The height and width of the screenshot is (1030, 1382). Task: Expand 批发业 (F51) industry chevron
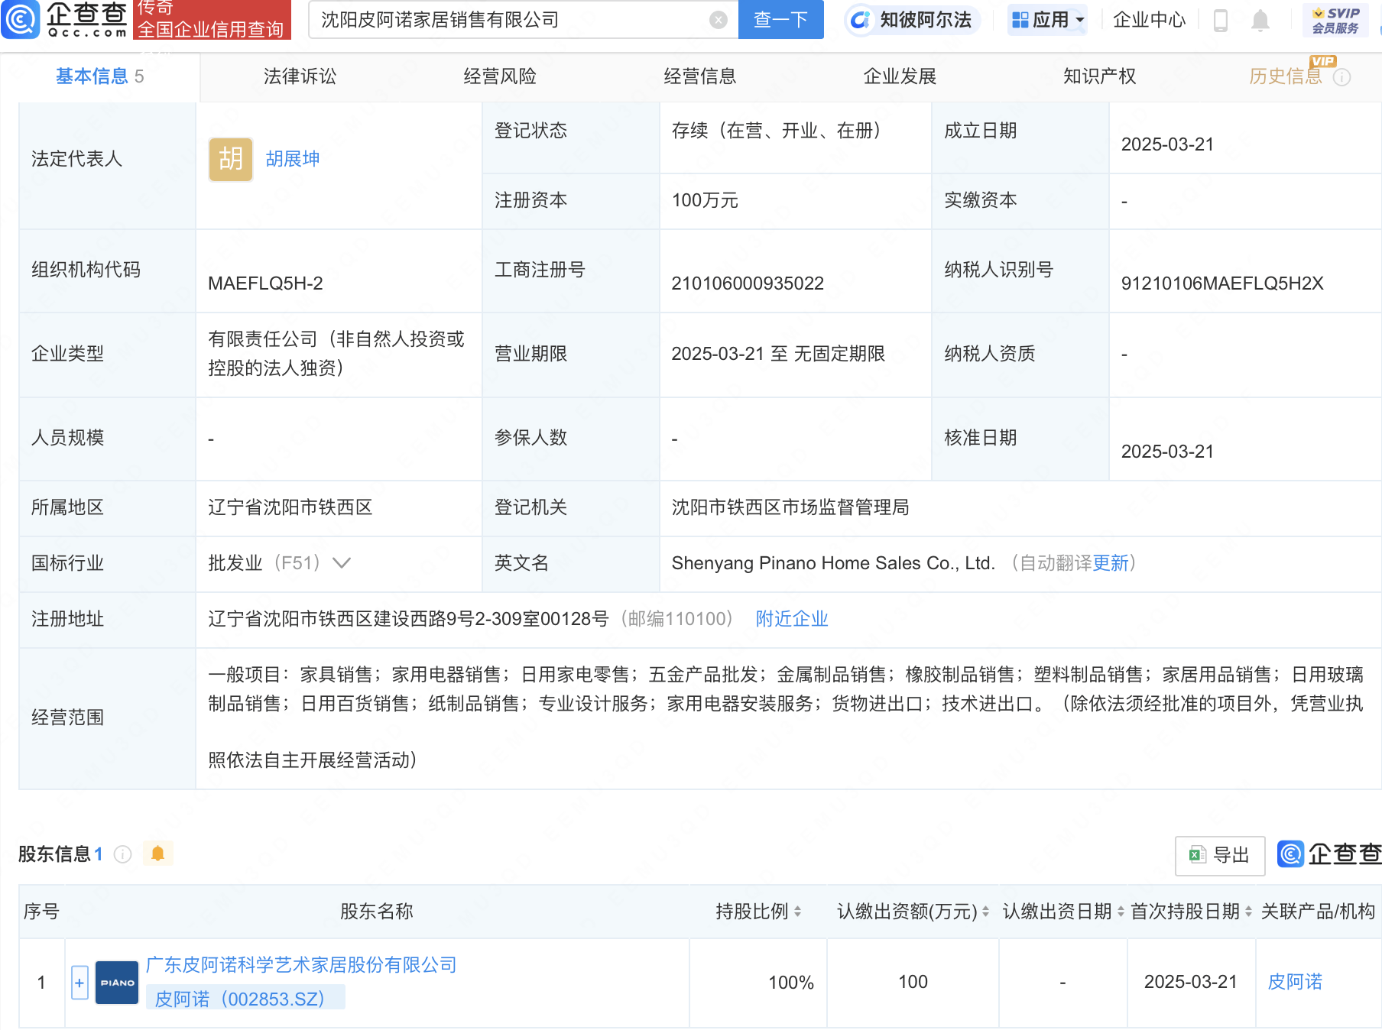coord(342,563)
